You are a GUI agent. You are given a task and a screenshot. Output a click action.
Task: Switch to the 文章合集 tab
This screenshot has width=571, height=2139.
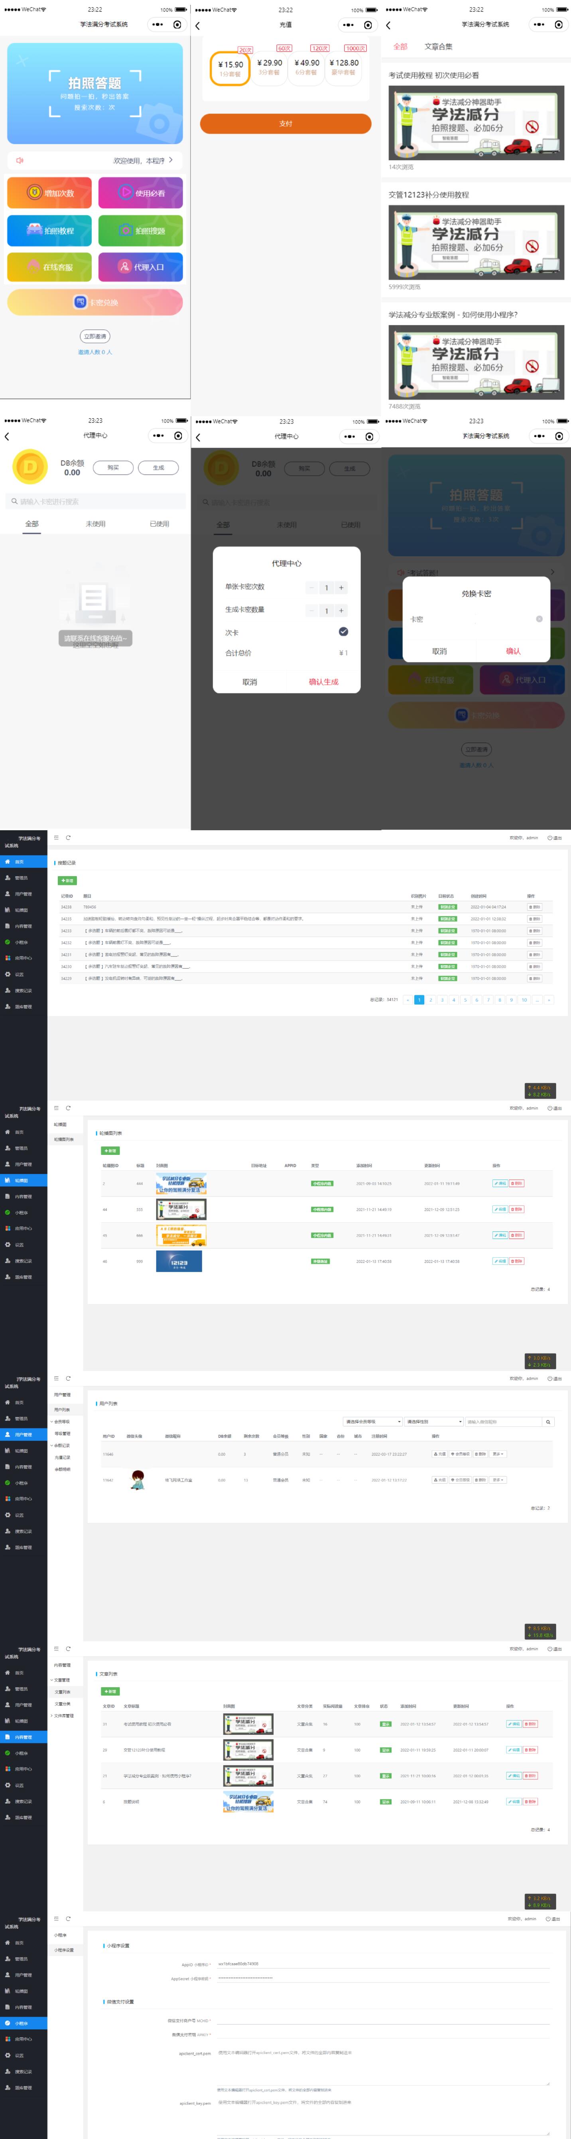coord(438,47)
